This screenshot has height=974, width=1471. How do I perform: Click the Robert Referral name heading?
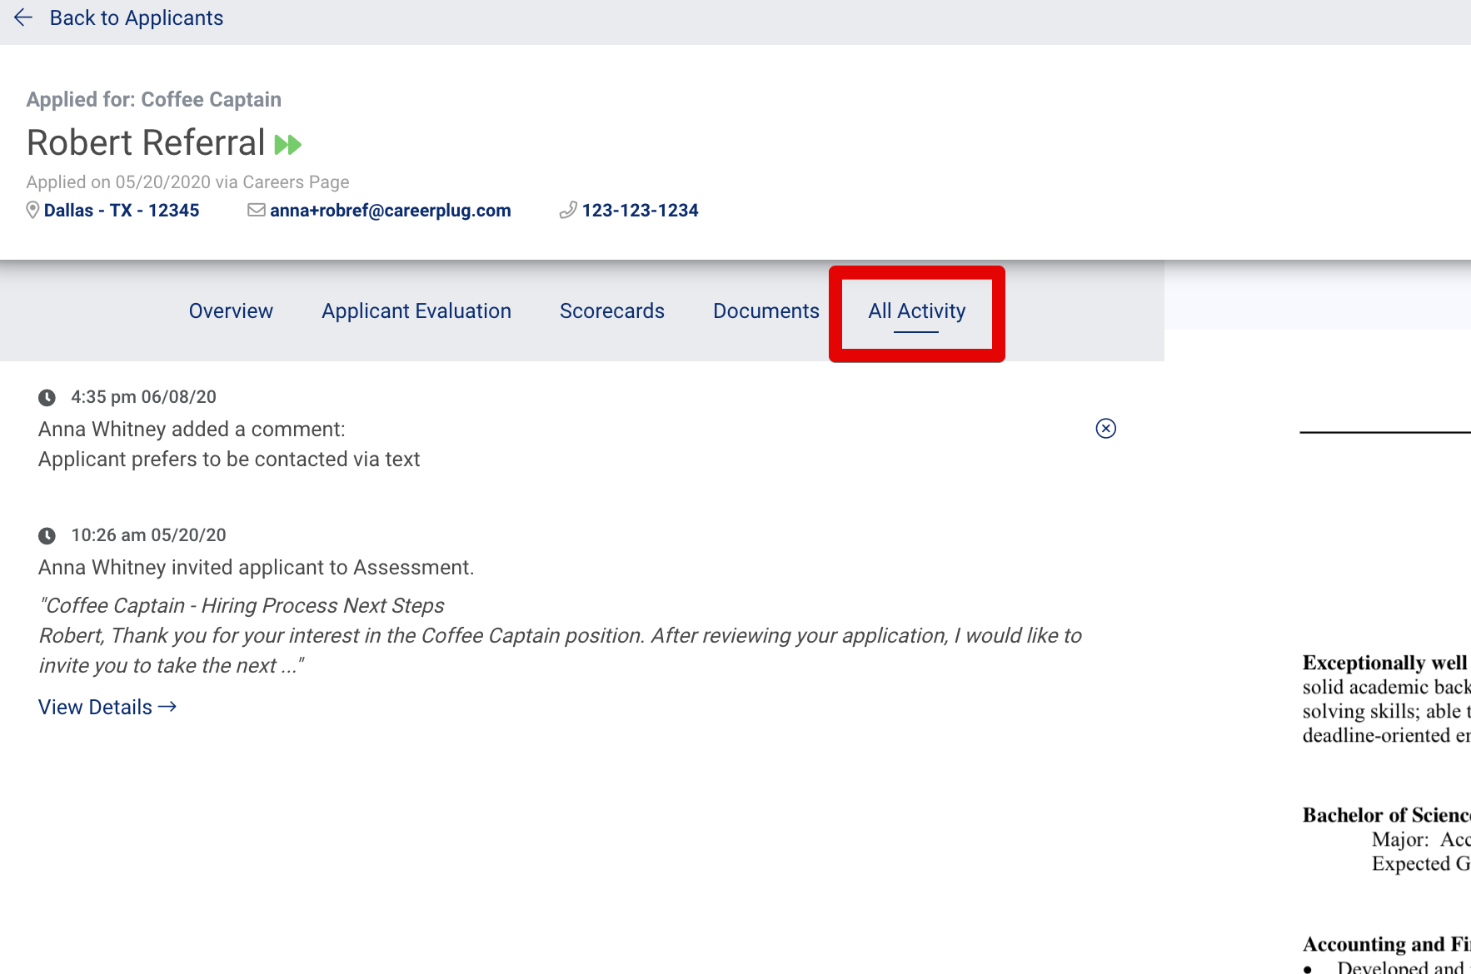pyautogui.click(x=145, y=142)
